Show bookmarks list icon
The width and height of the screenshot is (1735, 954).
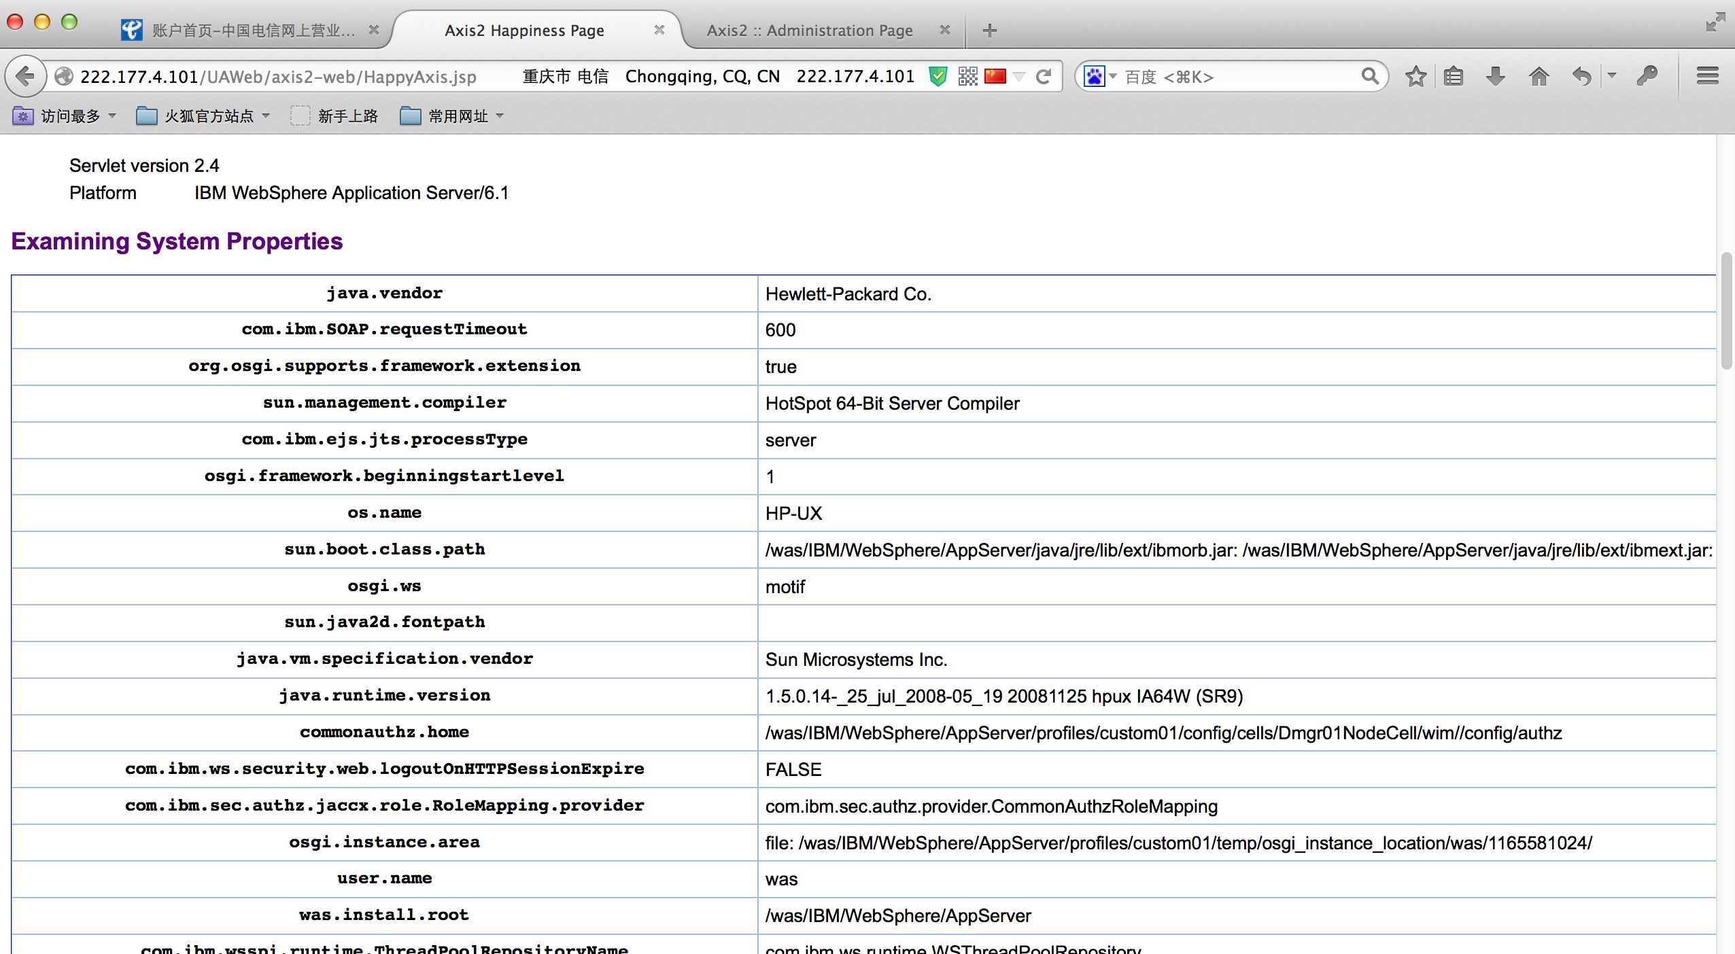coord(1454,76)
